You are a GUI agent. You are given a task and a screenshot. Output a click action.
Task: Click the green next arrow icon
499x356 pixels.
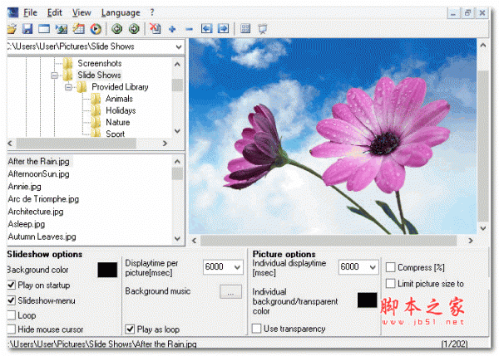click(134, 29)
